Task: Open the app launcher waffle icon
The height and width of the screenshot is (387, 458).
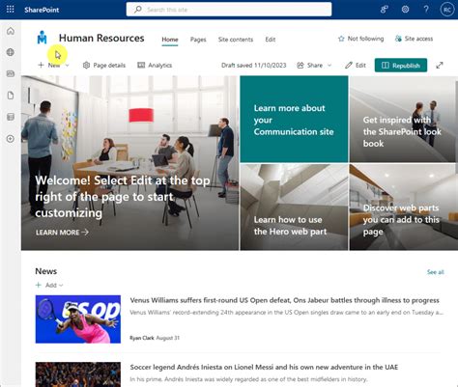Action: point(10,10)
